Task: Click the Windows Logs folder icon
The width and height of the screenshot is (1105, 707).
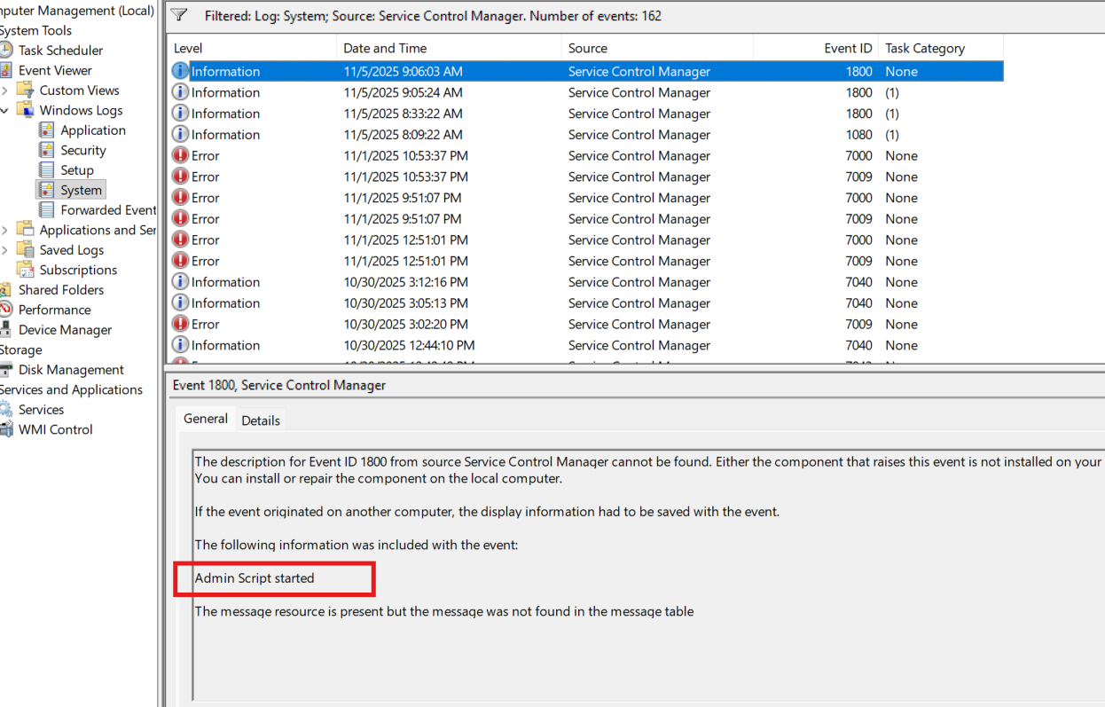Action: point(26,110)
